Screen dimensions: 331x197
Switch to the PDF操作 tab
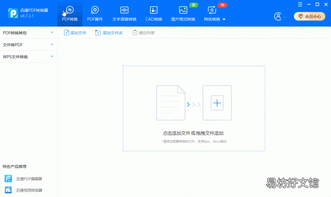95,14
